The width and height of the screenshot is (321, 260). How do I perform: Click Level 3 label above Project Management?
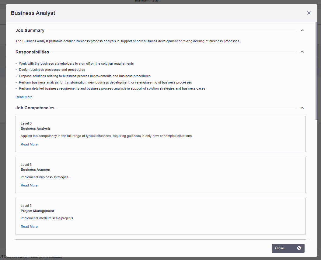(26, 206)
